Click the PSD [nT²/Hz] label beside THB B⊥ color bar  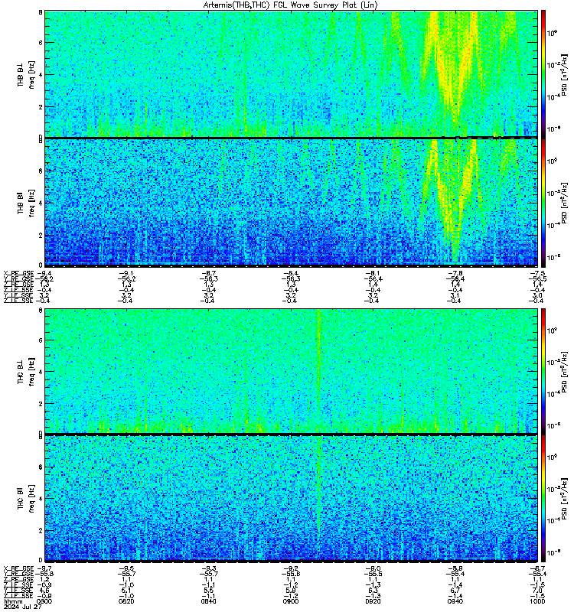pos(565,74)
